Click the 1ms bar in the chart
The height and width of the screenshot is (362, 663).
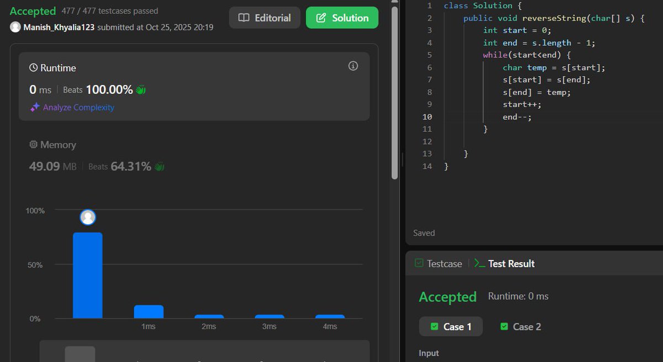148,312
